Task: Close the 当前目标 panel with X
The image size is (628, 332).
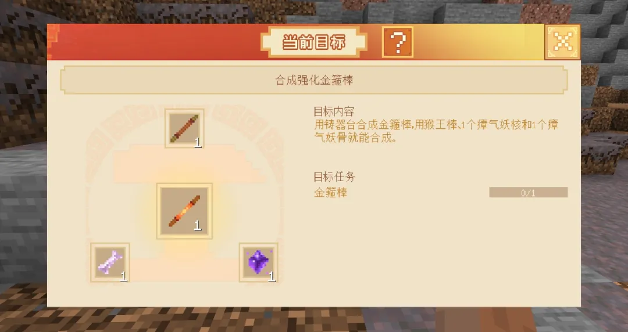Action: point(563,42)
